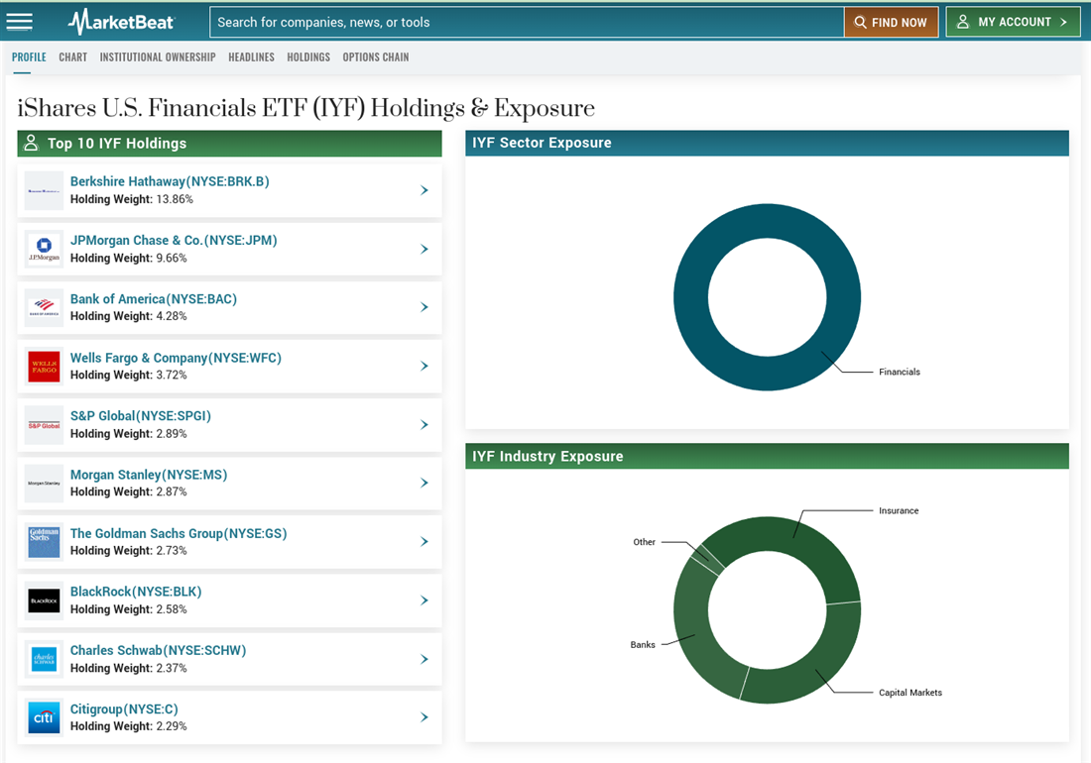Screen dimensions: 1091x763
Task: Click the Citigroup logo icon
Action: click(44, 717)
